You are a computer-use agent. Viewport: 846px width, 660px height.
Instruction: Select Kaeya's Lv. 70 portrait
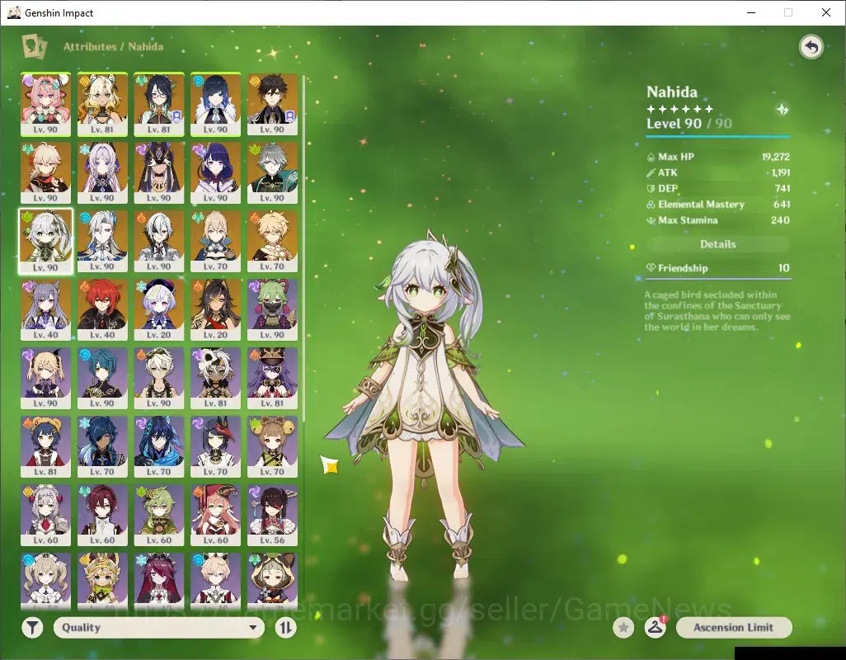(102, 447)
